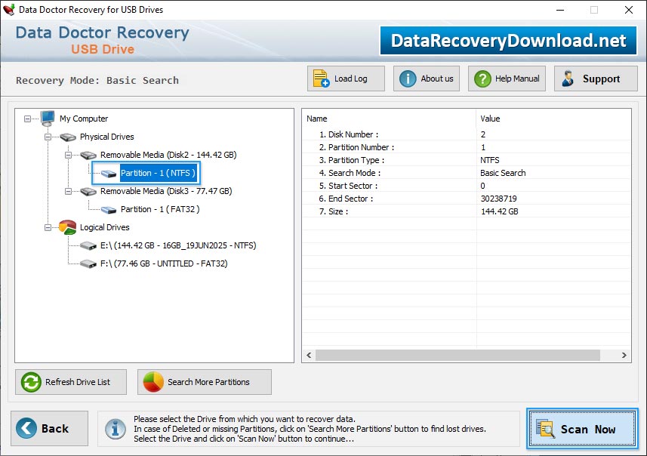Click the Disk2 removable media drive icon

pyautogui.click(x=88, y=156)
